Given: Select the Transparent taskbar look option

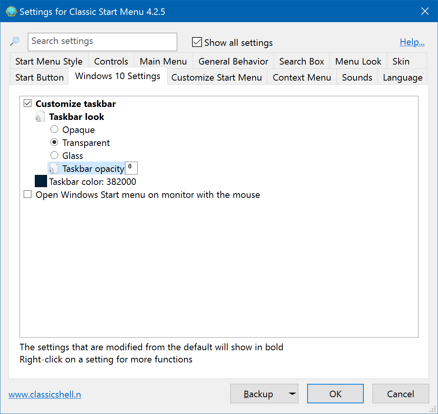Looking at the screenshot, I should (54, 142).
